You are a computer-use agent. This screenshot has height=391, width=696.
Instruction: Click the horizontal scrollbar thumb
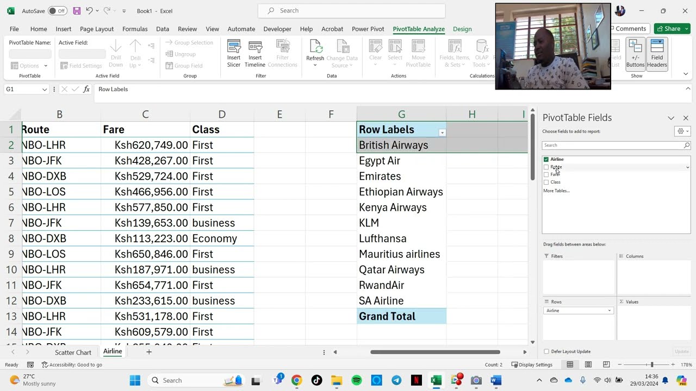point(435,352)
